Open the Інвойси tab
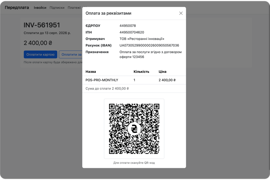This screenshot has width=270, height=180. point(40,7)
